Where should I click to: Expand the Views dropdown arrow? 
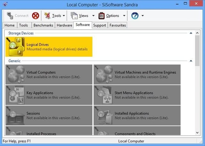93,16
